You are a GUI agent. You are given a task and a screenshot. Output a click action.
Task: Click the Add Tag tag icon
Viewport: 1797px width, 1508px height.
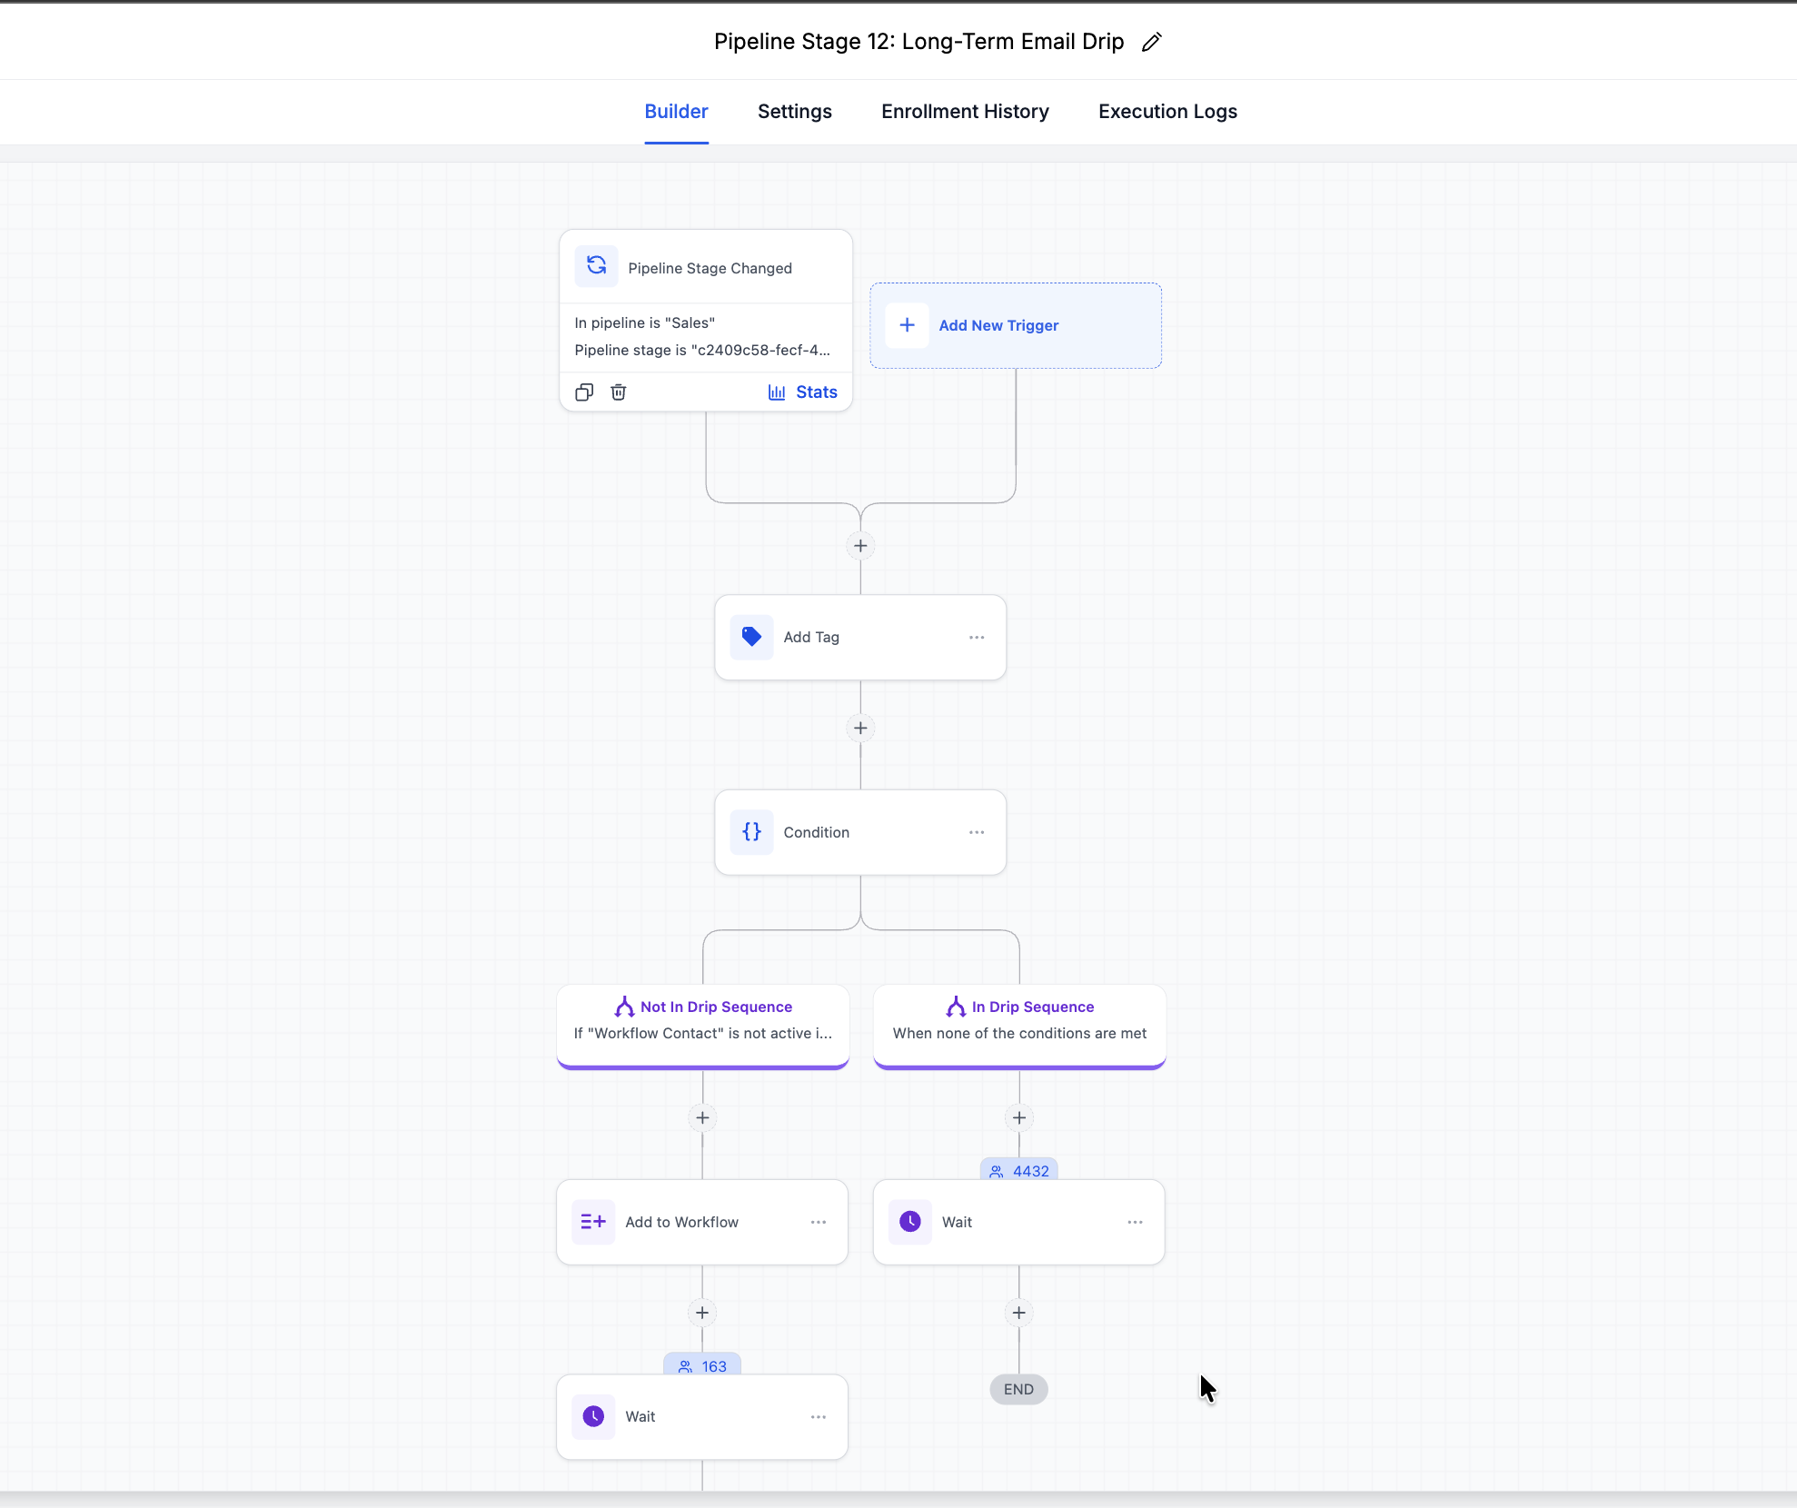(x=751, y=637)
